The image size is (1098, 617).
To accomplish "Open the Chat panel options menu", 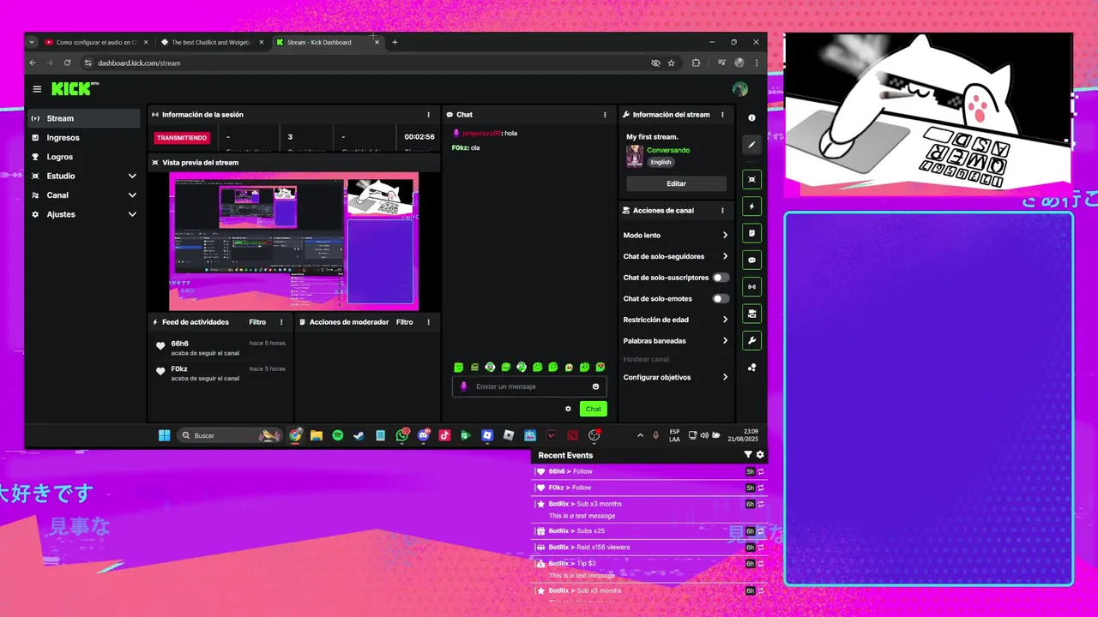I will [605, 115].
